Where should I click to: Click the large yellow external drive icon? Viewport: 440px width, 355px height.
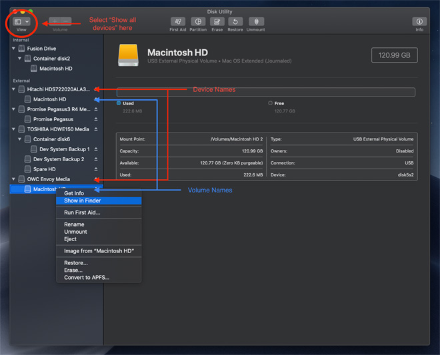tap(128, 55)
